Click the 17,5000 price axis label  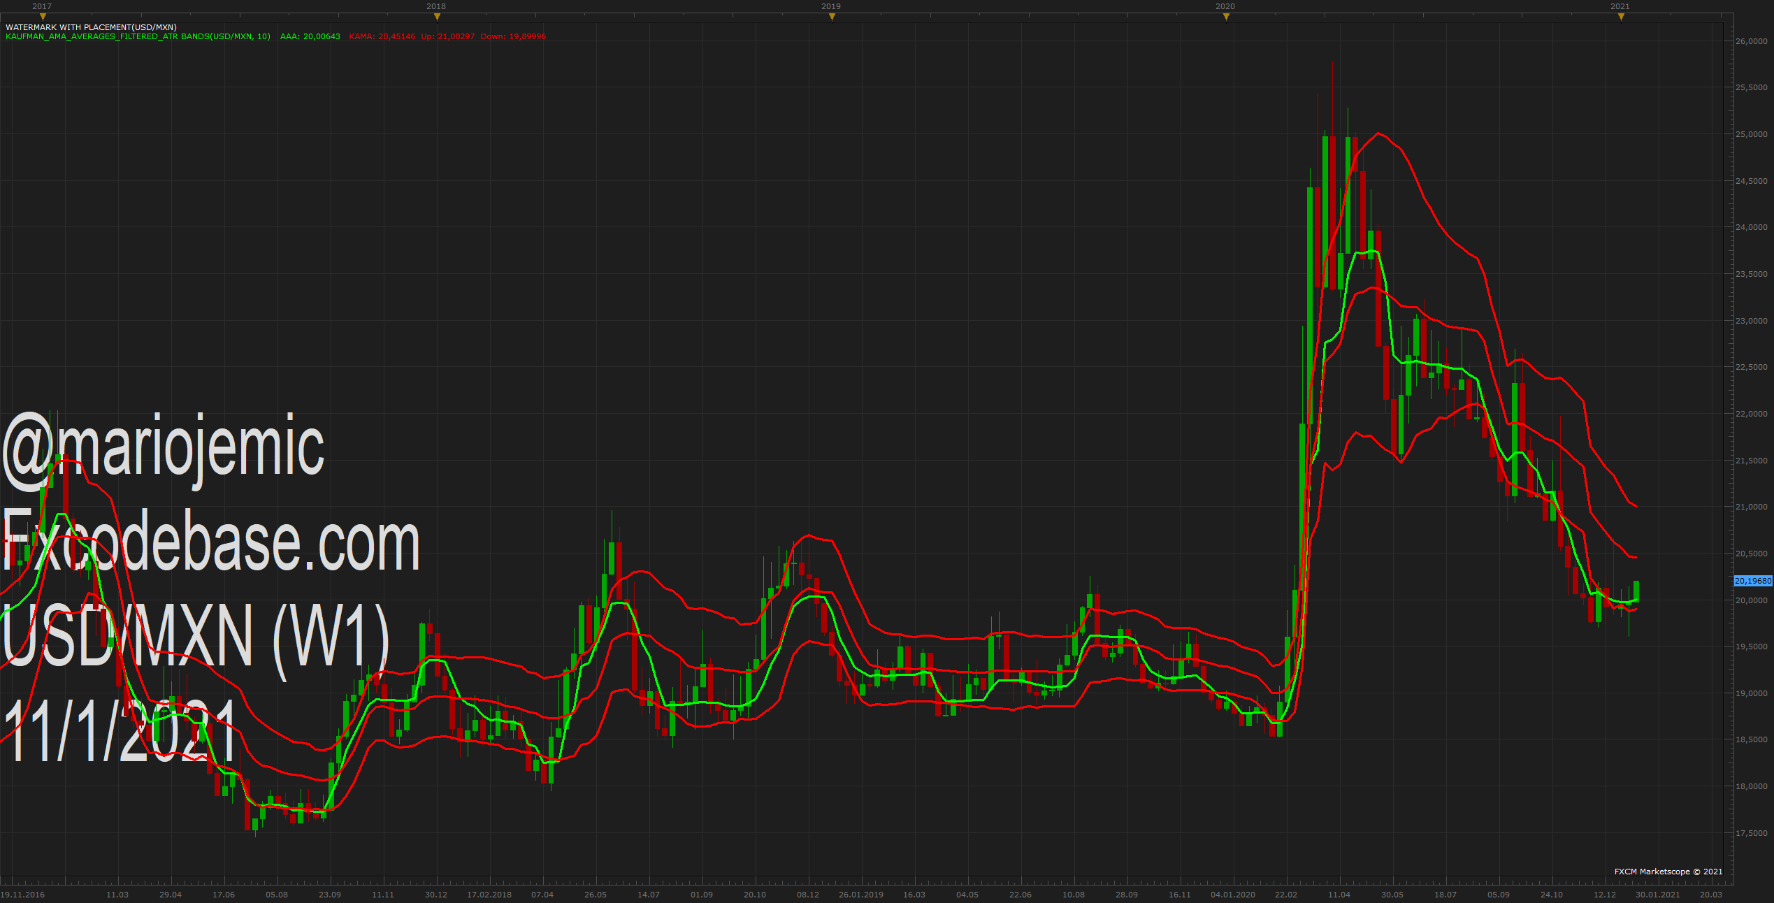pyautogui.click(x=1751, y=833)
